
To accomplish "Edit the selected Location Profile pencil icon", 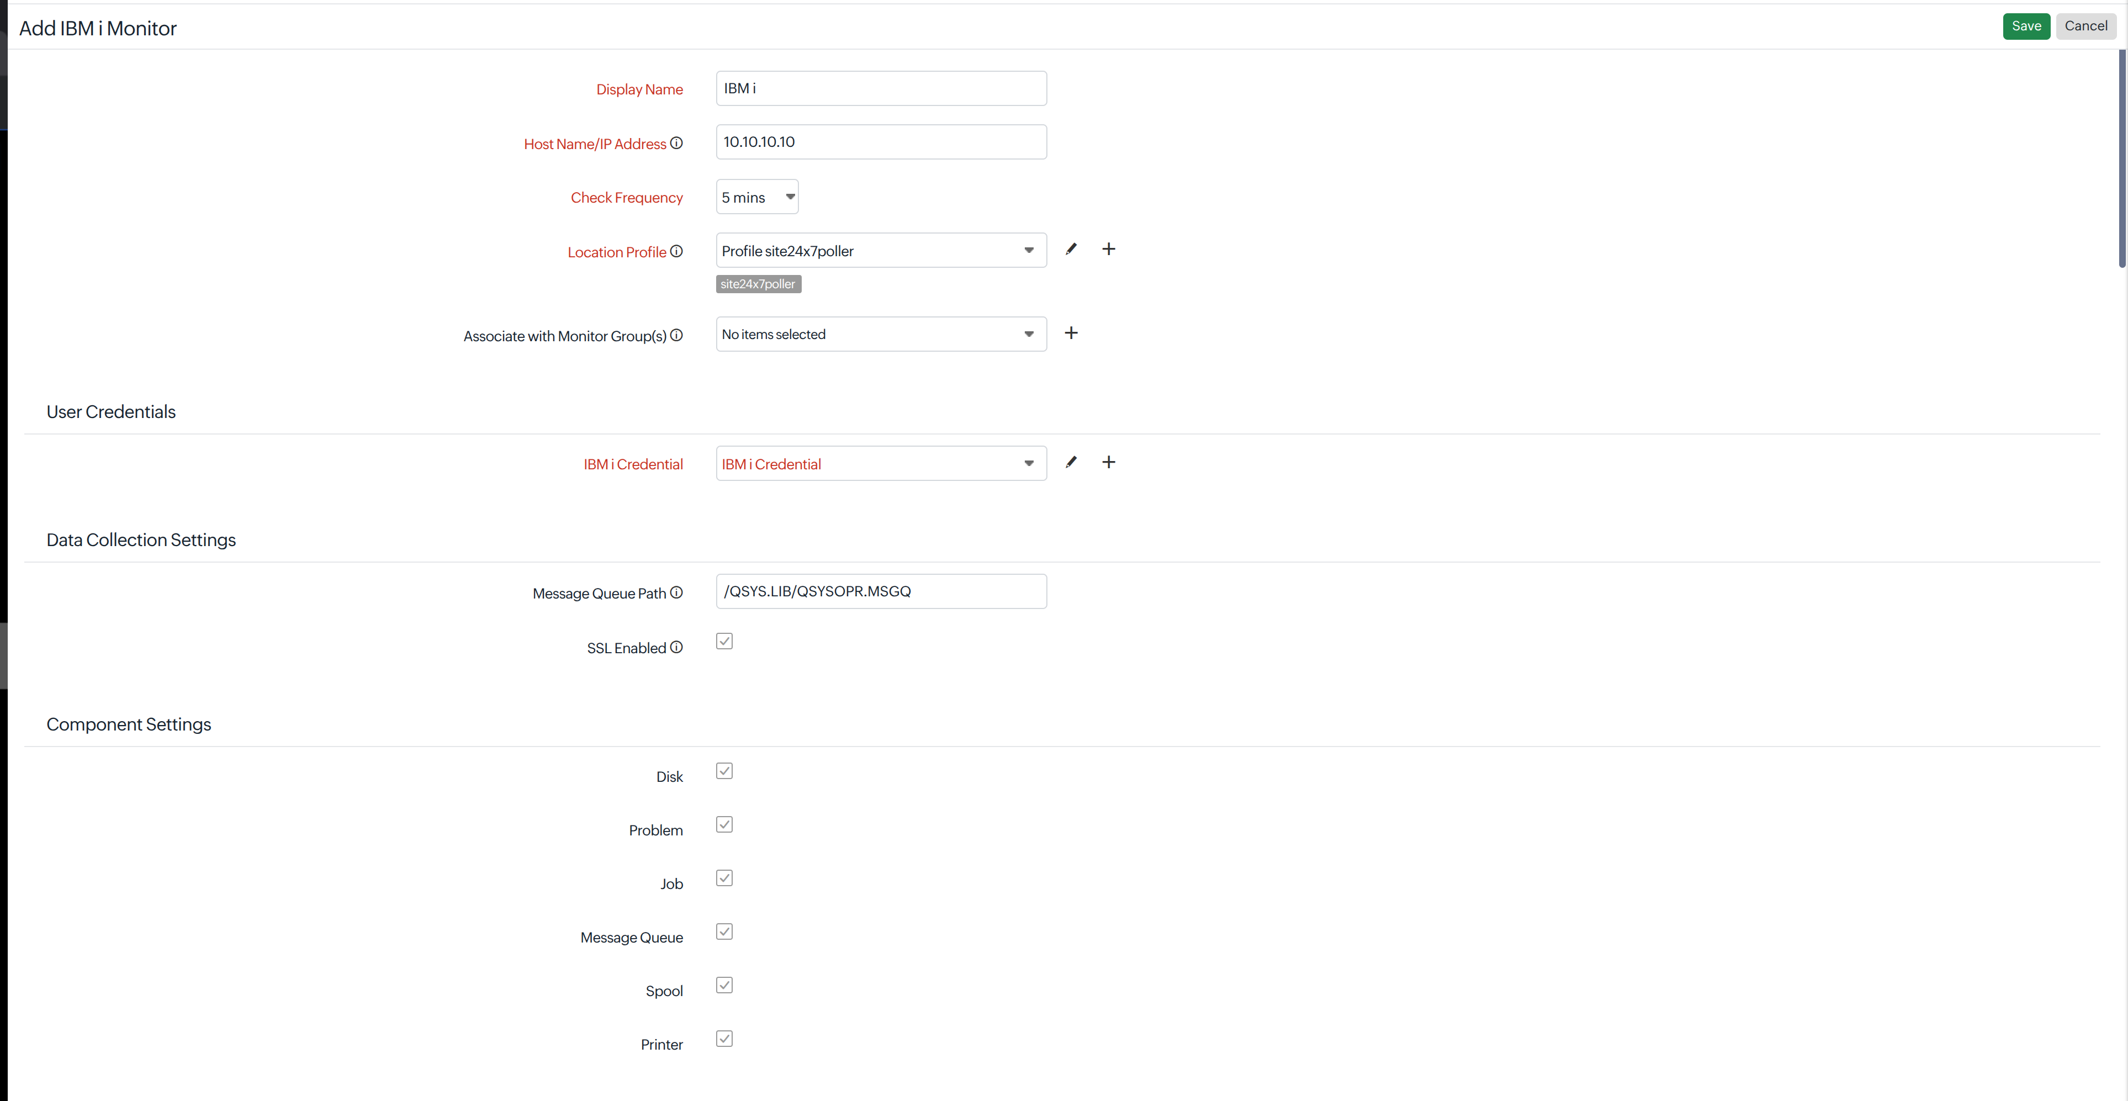I will pyautogui.click(x=1071, y=250).
